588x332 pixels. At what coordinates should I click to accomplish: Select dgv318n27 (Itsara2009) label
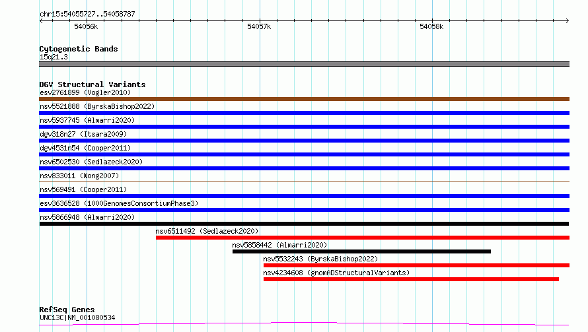pos(83,134)
